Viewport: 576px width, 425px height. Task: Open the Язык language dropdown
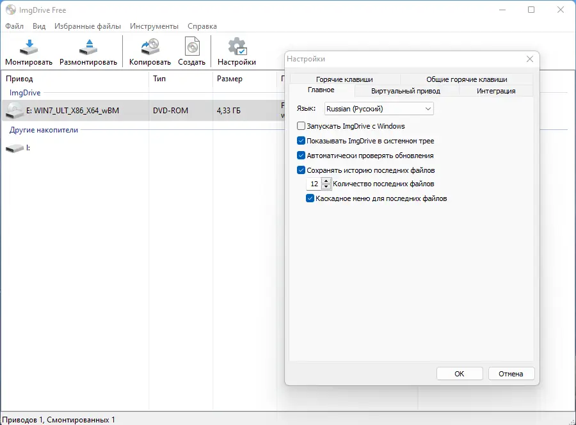click(x=379, y=109)
